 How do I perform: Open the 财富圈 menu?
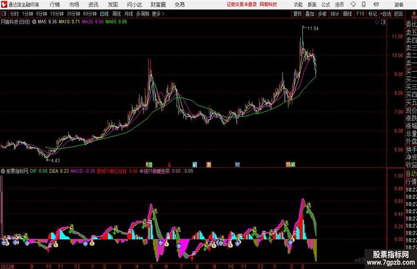(x=158, y=4)
